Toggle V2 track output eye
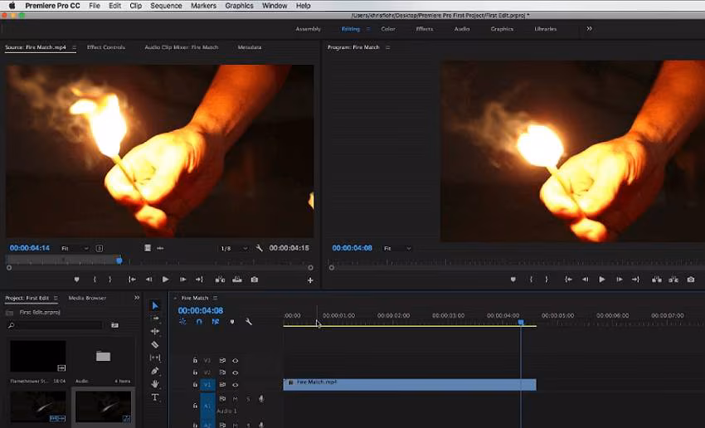705x428 pixels. point(236,372)
